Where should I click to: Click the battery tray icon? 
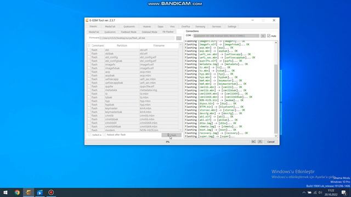tap(309, 193)
